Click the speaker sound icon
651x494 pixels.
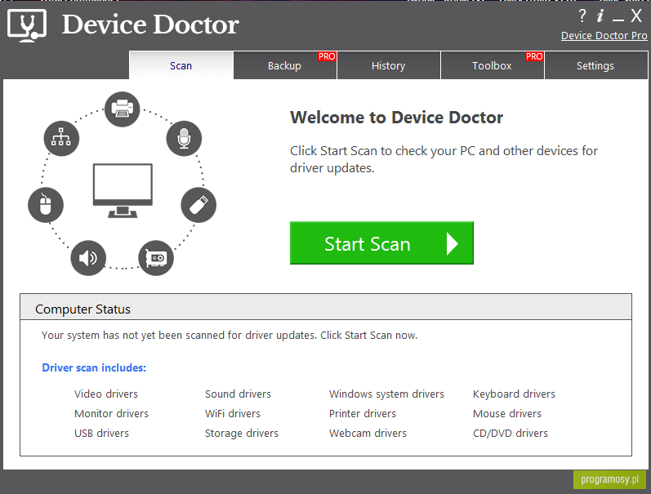point(88,258)
